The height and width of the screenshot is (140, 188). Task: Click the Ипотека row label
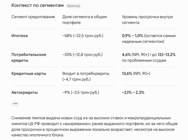click(20, 36)
